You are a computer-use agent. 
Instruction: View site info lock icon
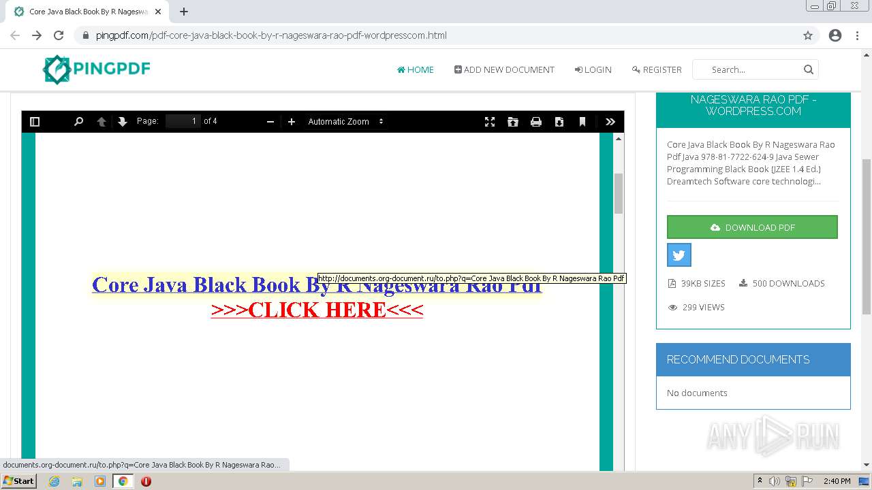[85, 35]
